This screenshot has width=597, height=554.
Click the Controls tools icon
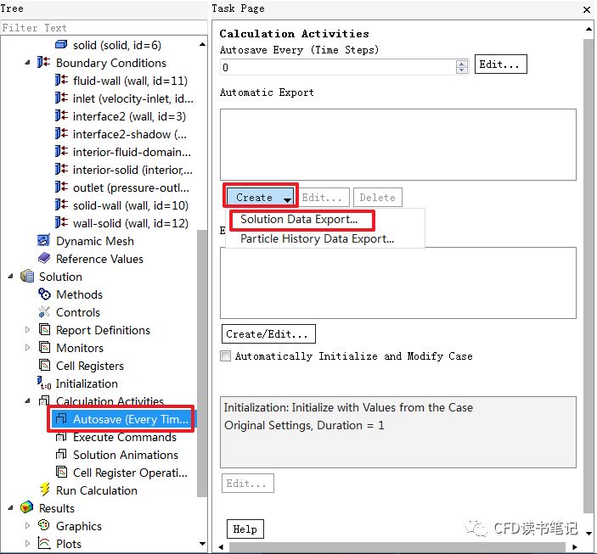click(x=44, y=311)
